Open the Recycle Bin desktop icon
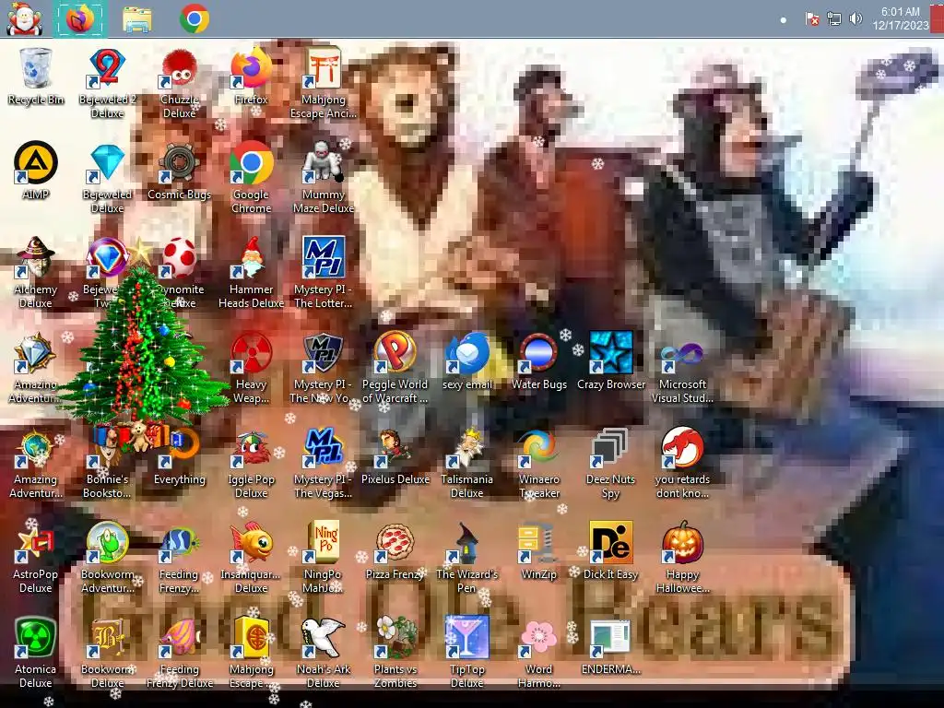 [36, 76]
